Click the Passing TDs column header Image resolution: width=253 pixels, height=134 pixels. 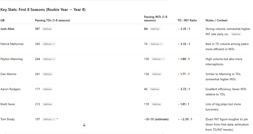(x=52, y=20)
